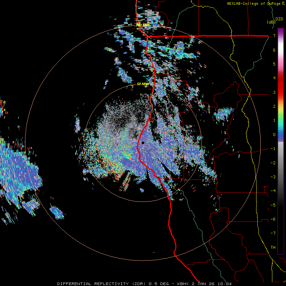Click the 6 value on color scale
The image size is (286, 286).
pyautogui.click(x=274, y=50)
